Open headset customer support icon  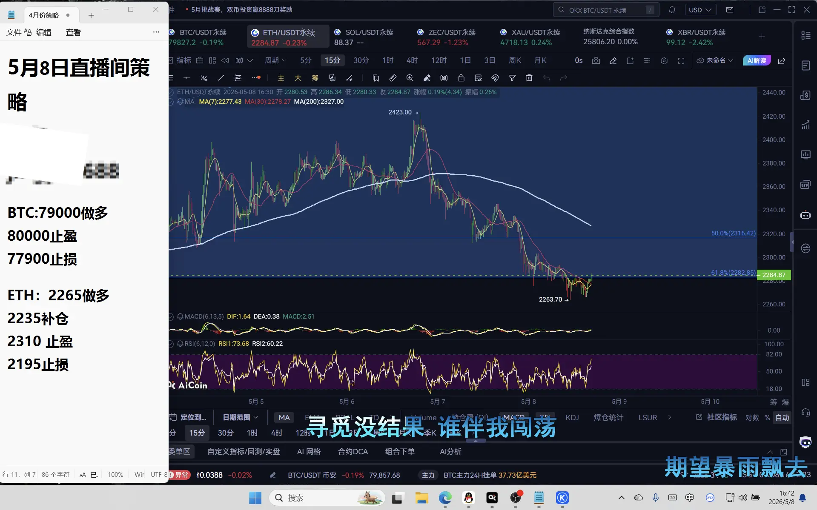pyautogui.click(x=806, y=413)
